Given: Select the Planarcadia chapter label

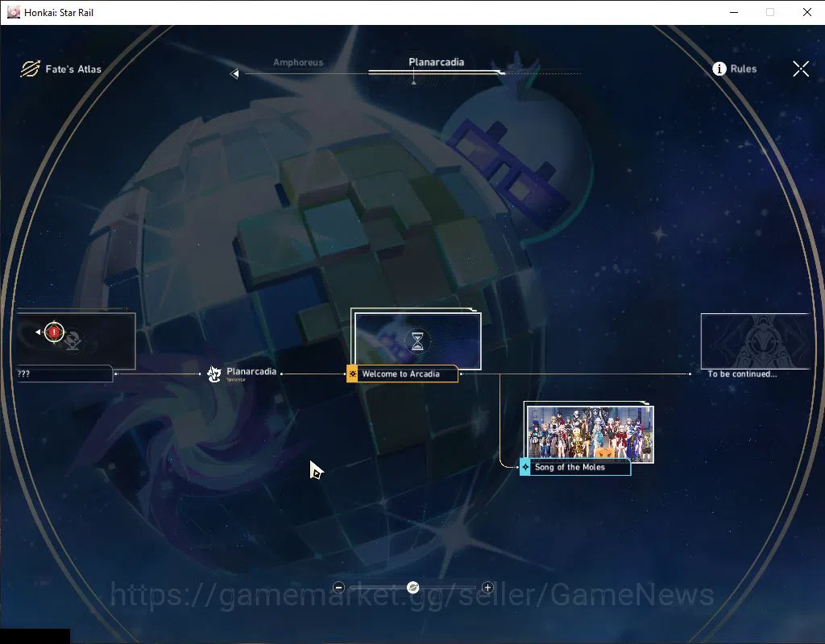Looking at the screenshot, I should click(251, 372).
